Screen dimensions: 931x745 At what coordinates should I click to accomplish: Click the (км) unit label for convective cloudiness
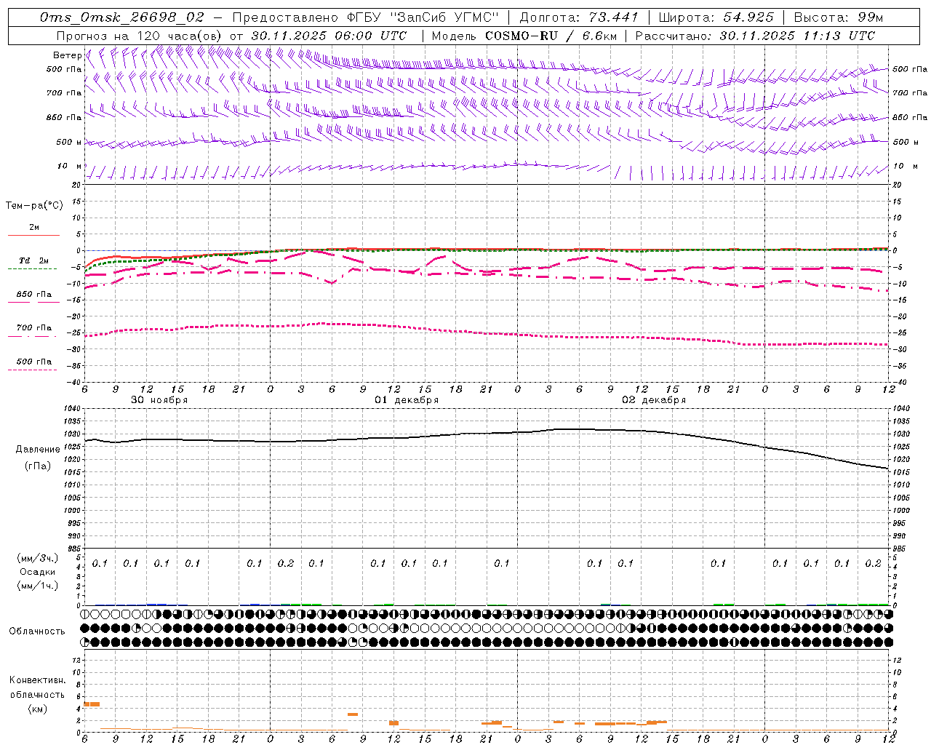point(38,709)
